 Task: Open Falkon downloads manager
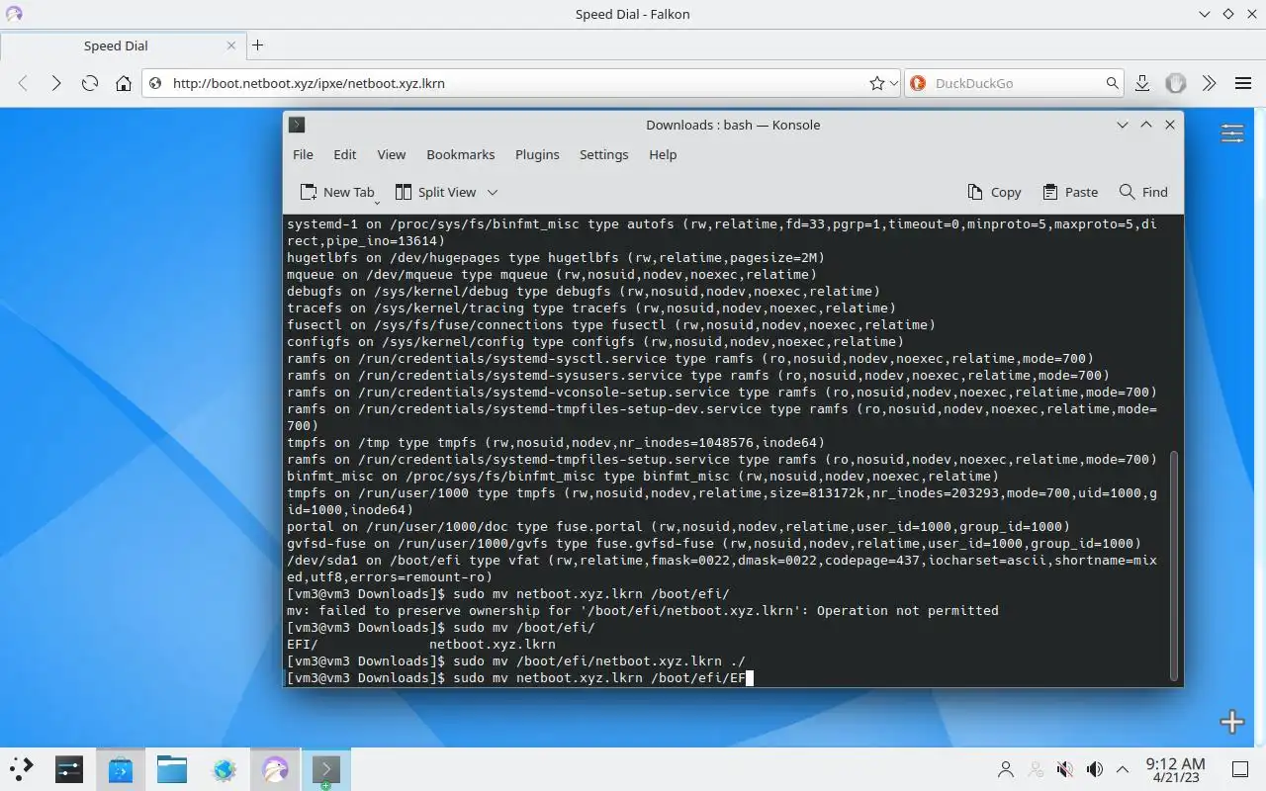(x=1142, y=83)
